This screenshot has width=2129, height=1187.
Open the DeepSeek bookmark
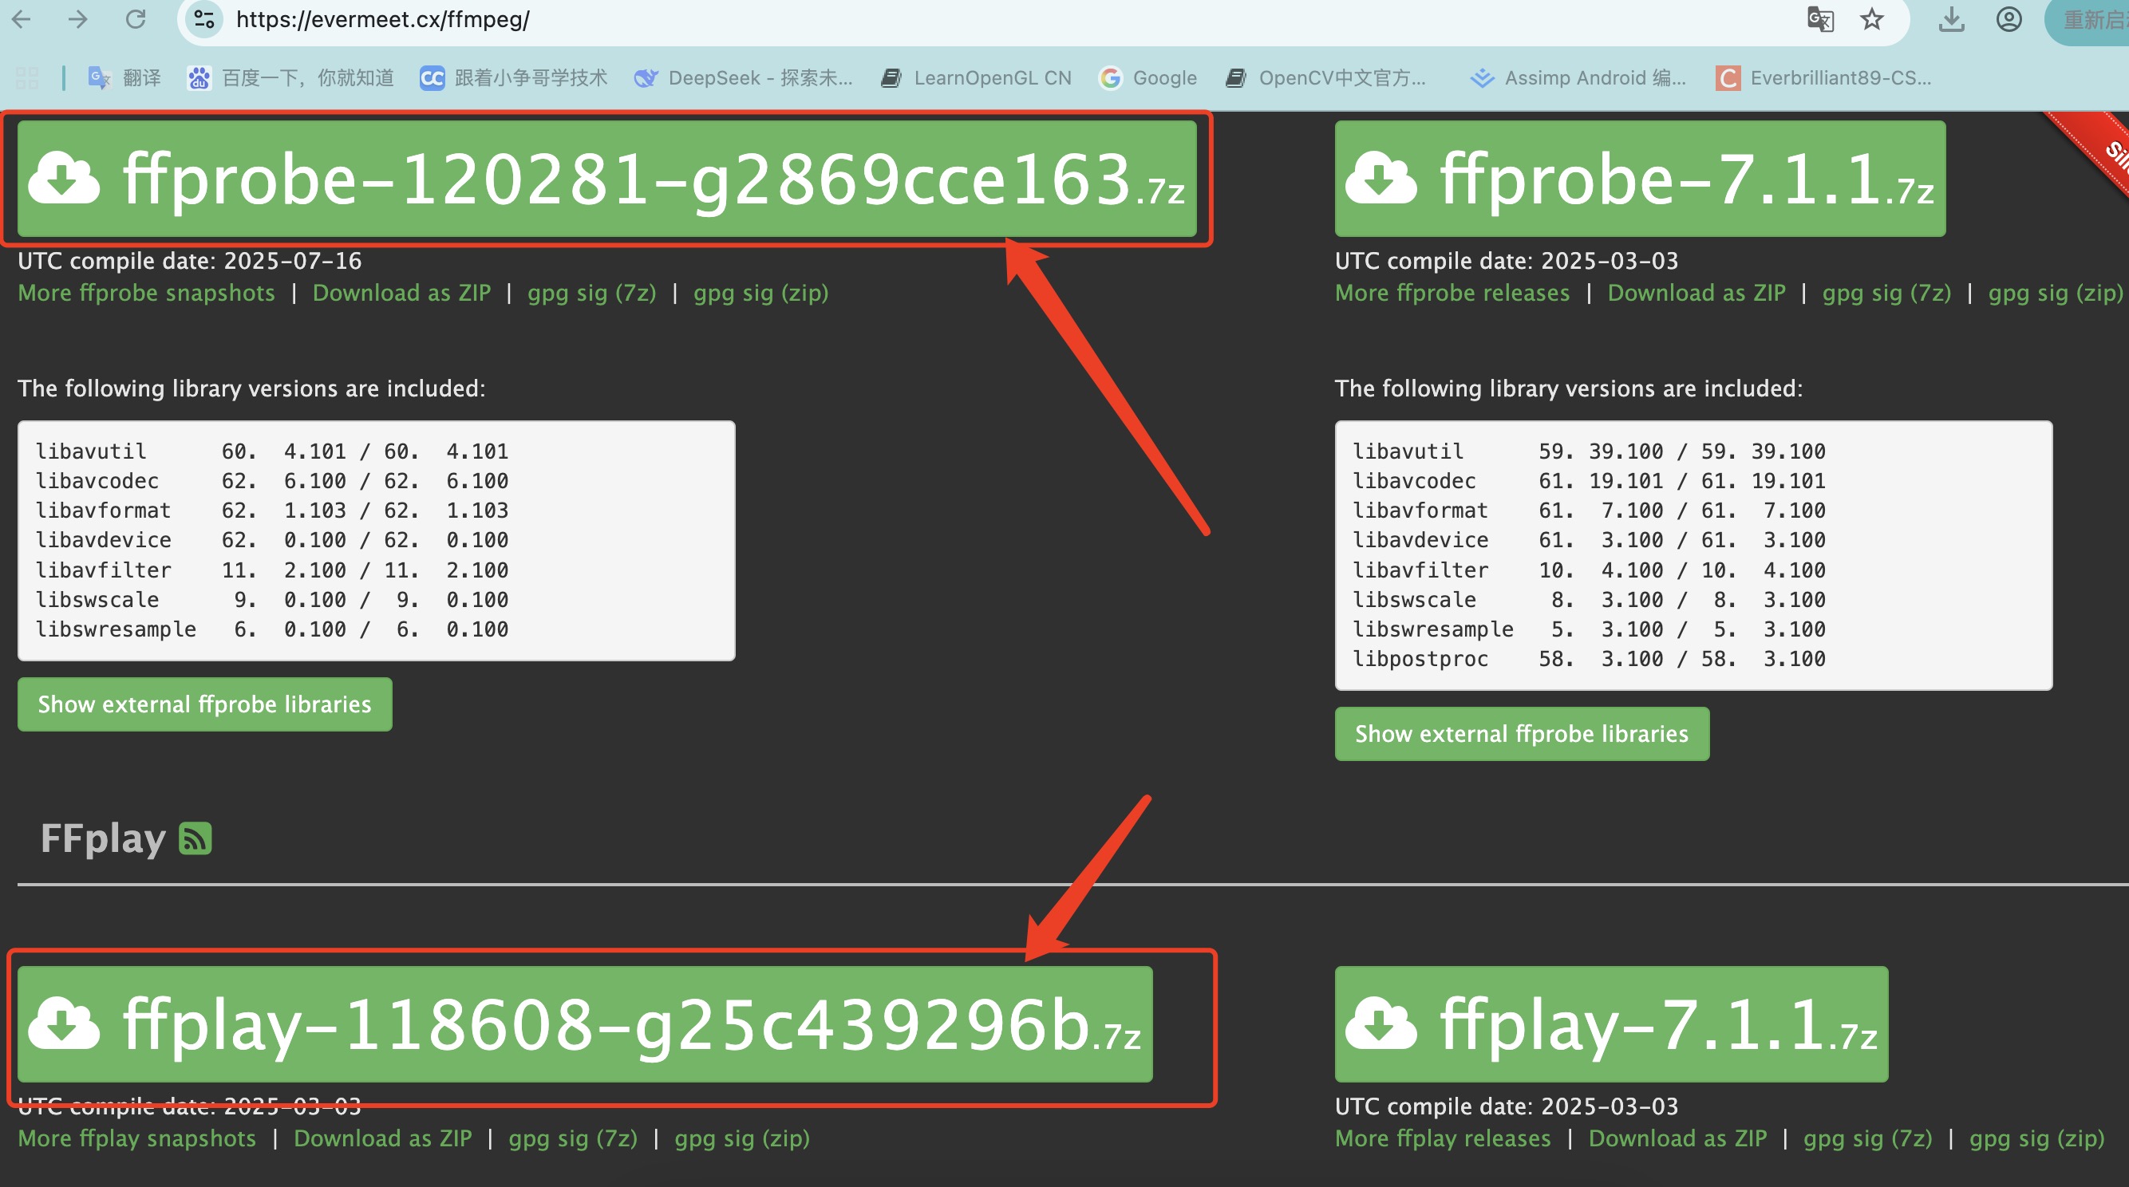(743, 77)
